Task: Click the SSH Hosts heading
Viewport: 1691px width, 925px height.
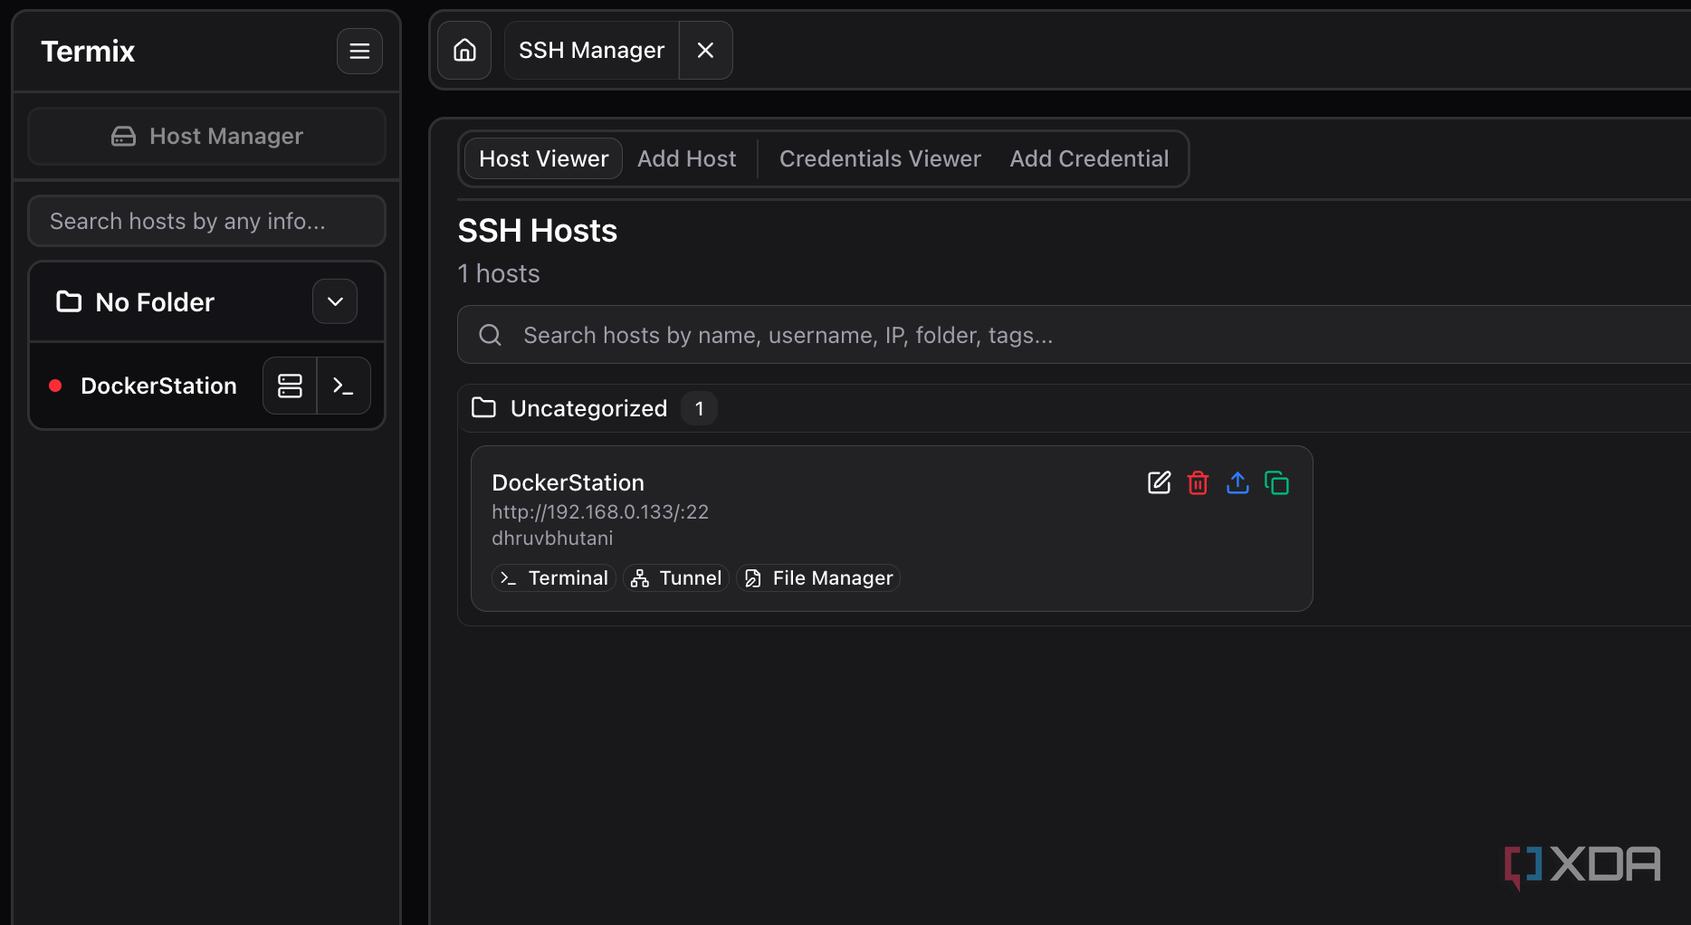Action: [538, 231]
